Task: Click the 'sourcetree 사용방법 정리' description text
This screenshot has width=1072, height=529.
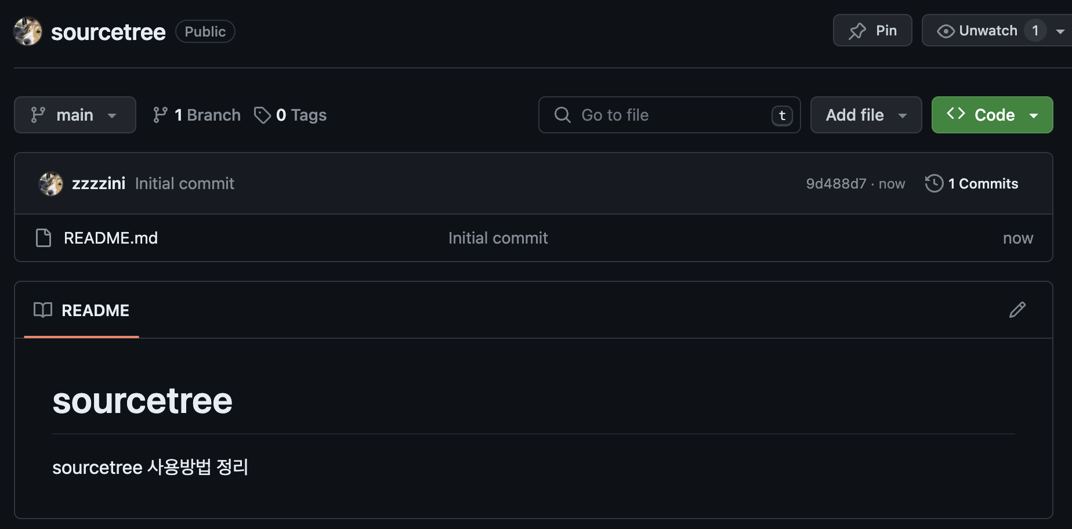Action: coord(150,467)
